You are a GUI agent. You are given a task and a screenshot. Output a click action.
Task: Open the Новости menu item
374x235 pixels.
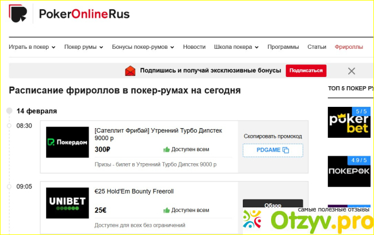[194, 47]
